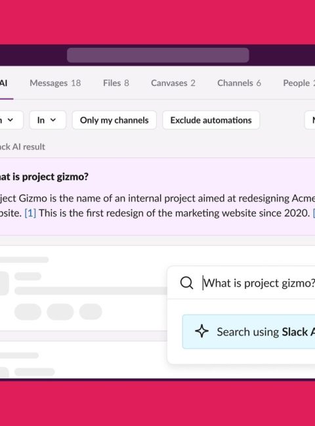Switch to the Files 8 tab
This screenshot has height=426, width=315.
[116, 83]
